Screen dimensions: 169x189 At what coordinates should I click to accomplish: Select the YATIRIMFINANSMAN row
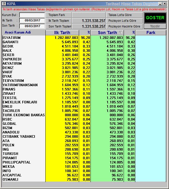tap(84, 85)
